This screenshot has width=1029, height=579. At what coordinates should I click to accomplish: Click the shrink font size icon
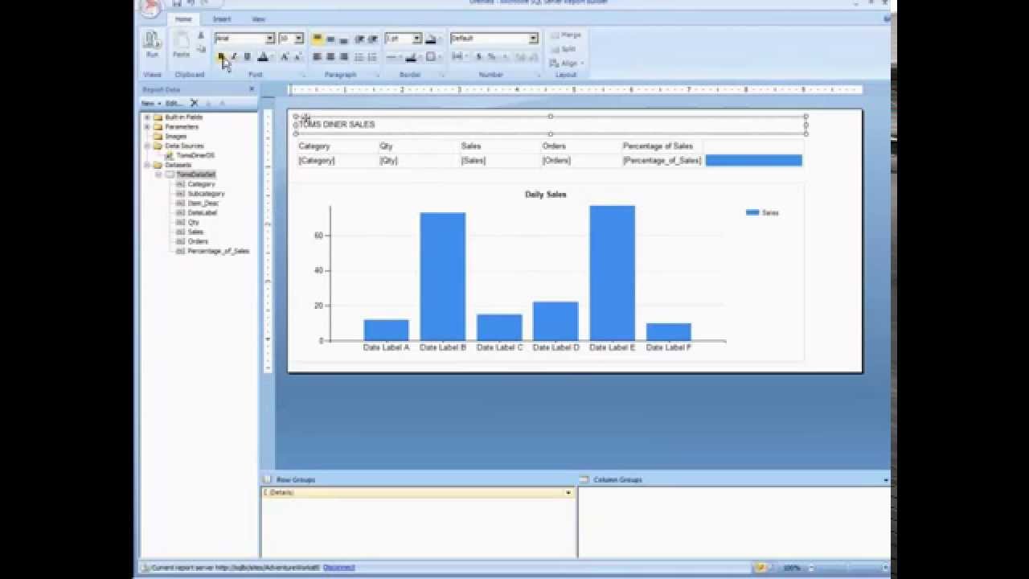(x=297, y=57)
